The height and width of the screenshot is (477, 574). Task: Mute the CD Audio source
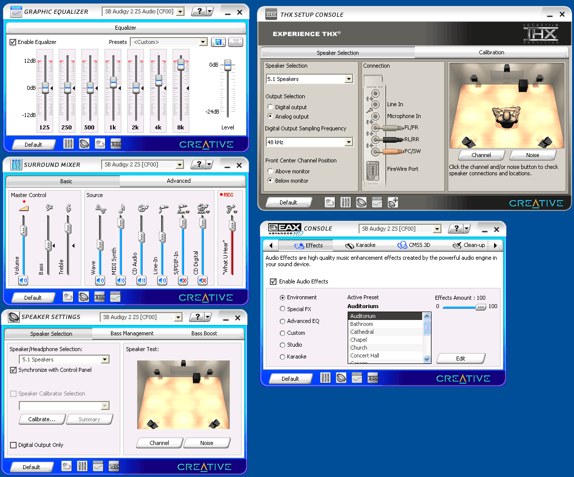pos(142,281)
